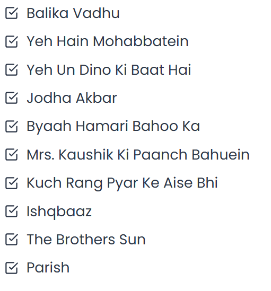Select the Parish list entry text
Screen dimensions: 271x291
point(48,268)
